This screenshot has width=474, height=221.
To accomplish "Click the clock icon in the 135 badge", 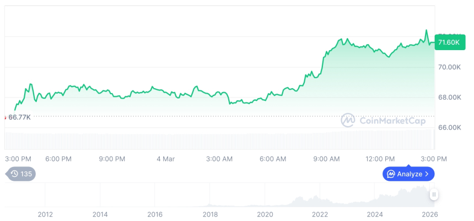I will coord(14,174).
